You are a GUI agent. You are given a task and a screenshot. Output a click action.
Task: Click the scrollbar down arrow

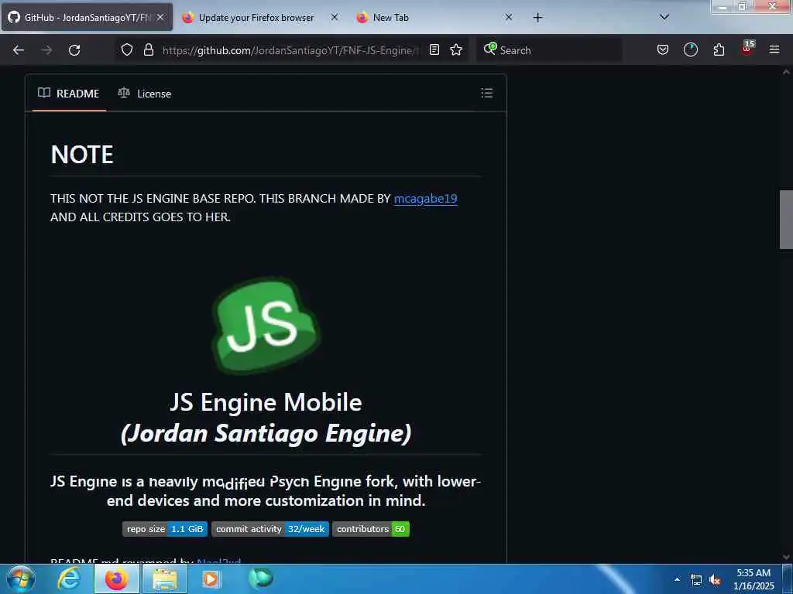(786, 557)
